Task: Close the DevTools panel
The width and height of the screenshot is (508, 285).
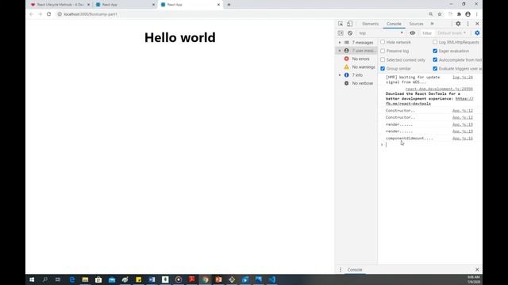Action: pos(477,24)
